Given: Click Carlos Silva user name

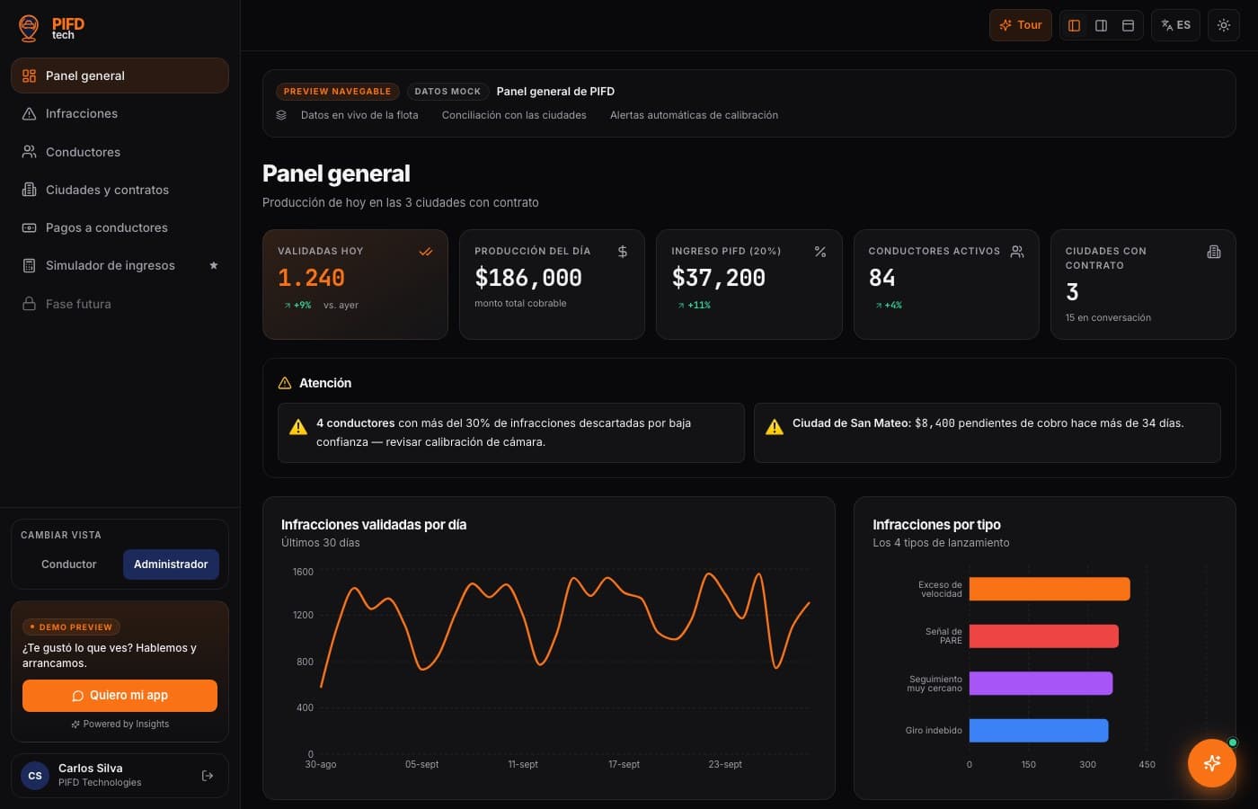Looking at the screenshot, I should click(x=91, y=769).
